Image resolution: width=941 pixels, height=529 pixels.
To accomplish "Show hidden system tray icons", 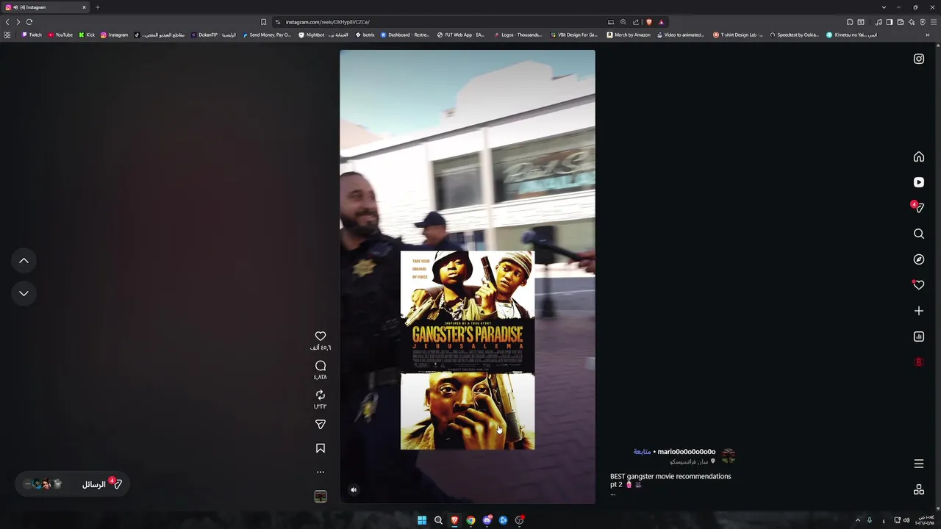I will (857, 520).
